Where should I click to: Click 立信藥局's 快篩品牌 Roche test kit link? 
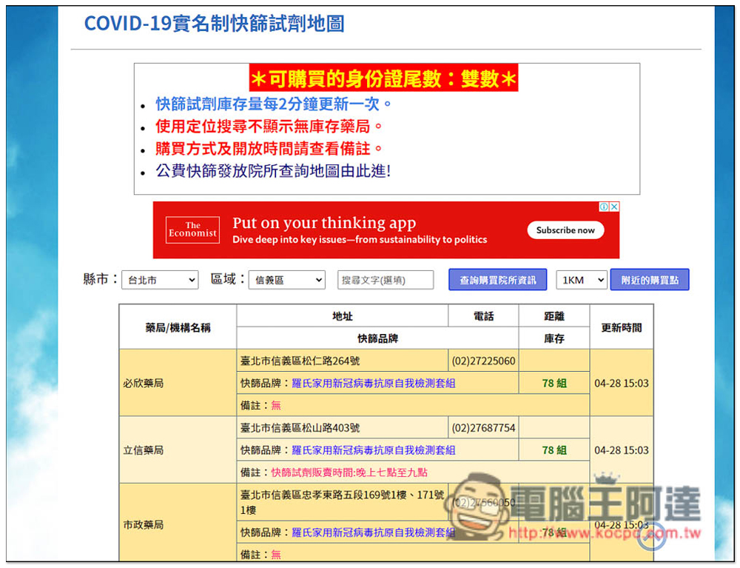(x=373, y=450)
